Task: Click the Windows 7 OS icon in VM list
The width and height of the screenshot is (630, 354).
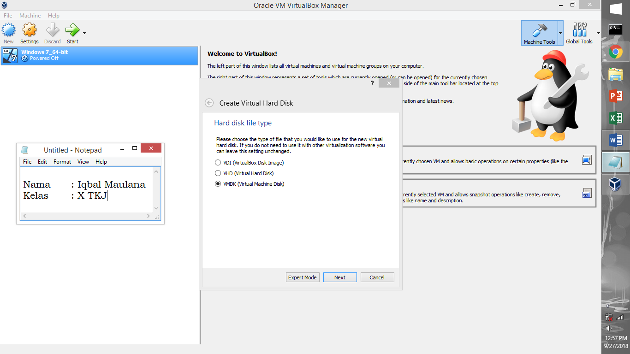Action: [10, 55]
